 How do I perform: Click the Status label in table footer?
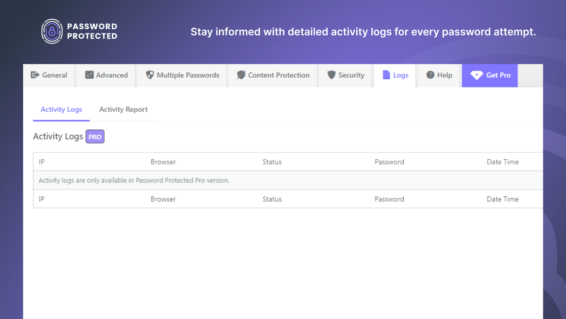tap(272, 199)
